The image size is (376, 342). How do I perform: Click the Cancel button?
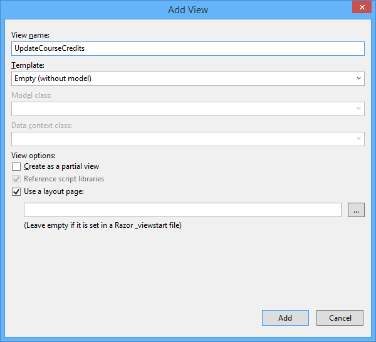click(340, 318)
